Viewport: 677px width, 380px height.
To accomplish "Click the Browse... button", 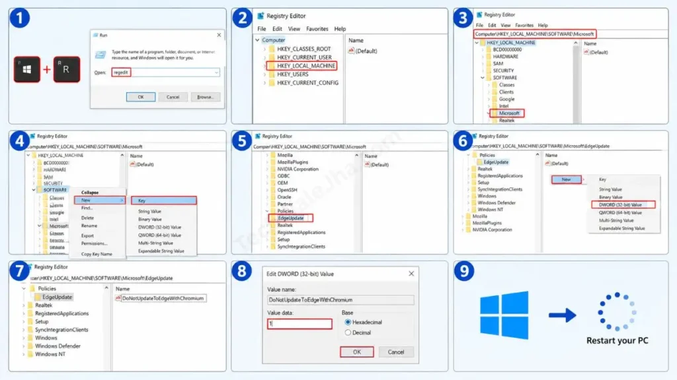I will [205, 97].
